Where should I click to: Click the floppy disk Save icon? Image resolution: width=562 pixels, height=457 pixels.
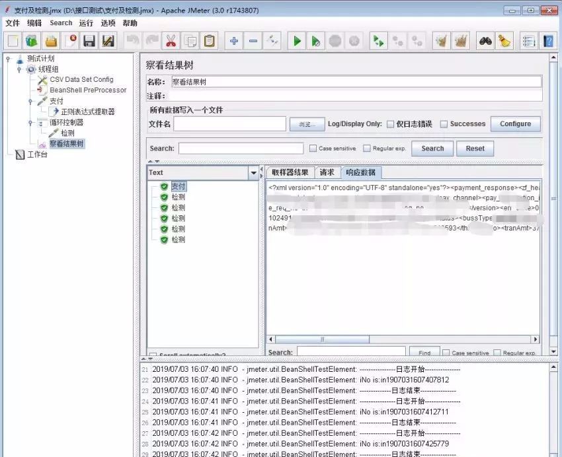(x=89, y=41)
